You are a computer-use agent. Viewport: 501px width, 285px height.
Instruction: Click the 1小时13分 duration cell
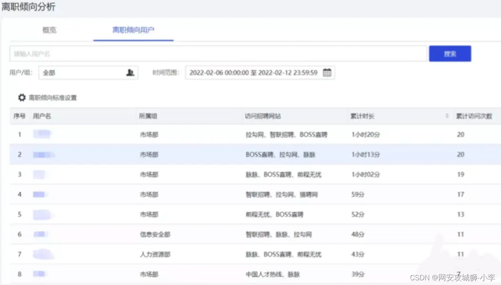point(366,154)
